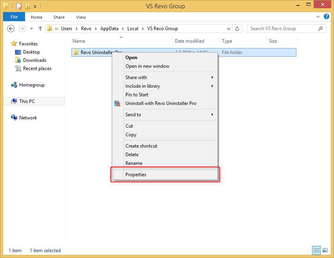334x258 pixels.
Task: Sort by the Size column header
Action: (273, 41)
